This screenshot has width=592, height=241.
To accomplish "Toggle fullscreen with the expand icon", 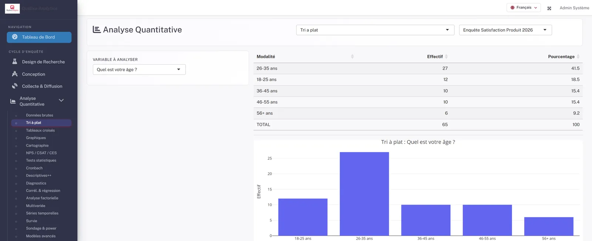I will [x=549, y=8].
